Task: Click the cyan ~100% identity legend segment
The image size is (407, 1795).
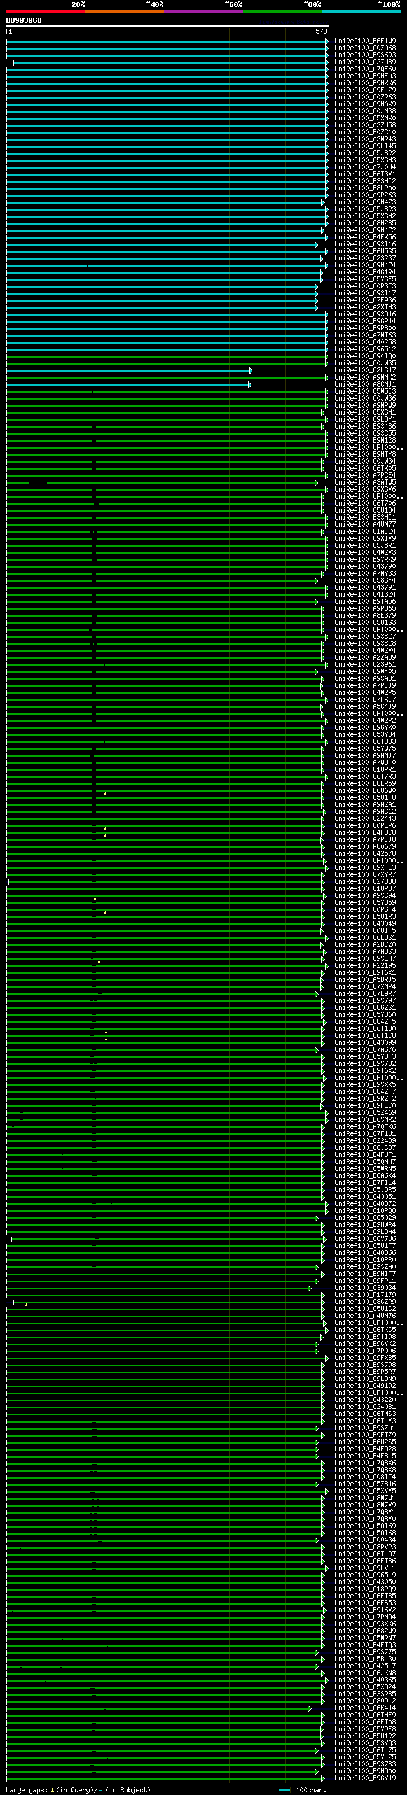Action: click(x=361, y=11)
